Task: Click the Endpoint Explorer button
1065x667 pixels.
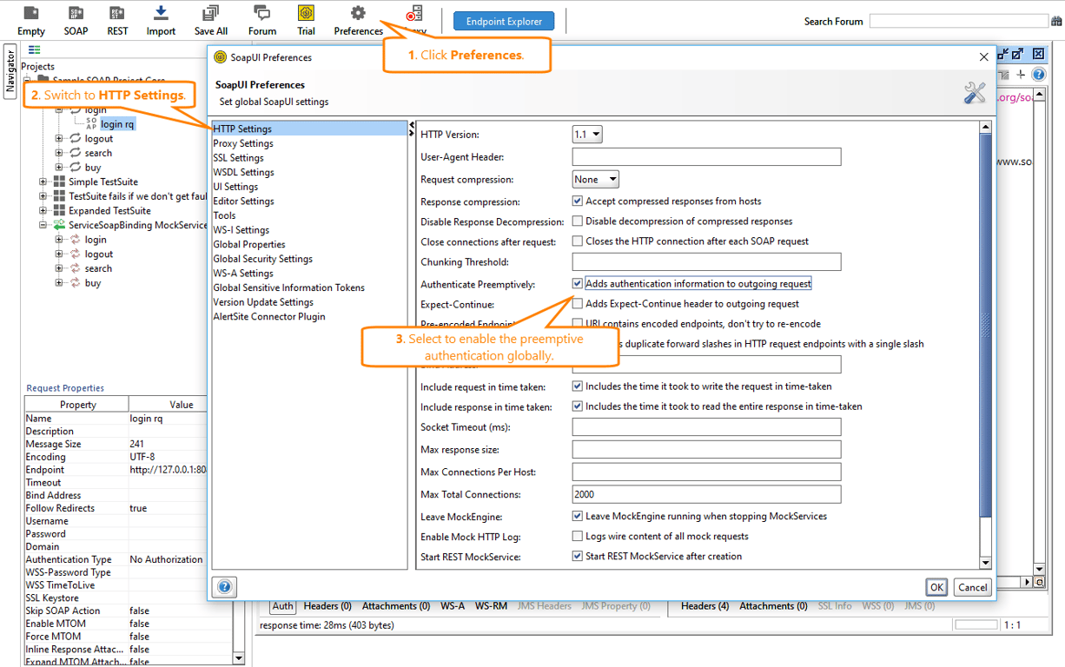Action: pos(503,20)
